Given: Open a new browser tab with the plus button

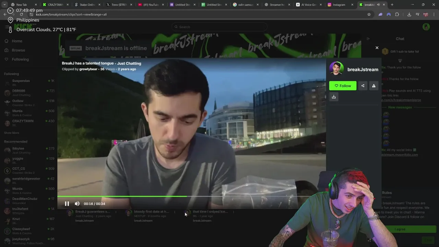Looking at the screenshot, I should click(392, 5).
